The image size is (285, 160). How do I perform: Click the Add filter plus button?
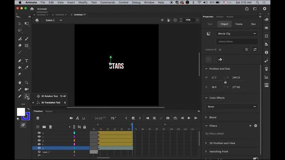250,126
